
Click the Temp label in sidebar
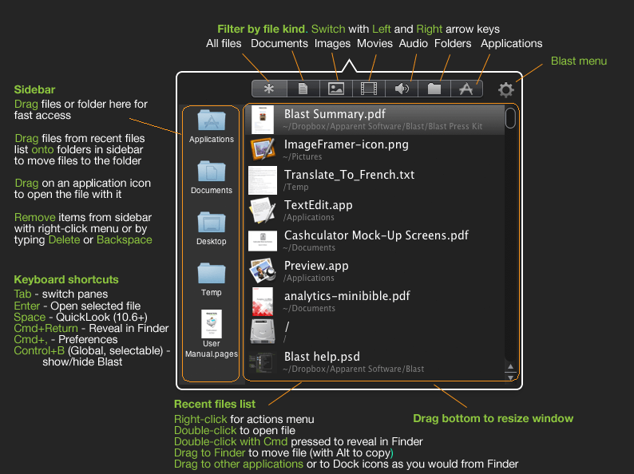click(x=212, y=292)
